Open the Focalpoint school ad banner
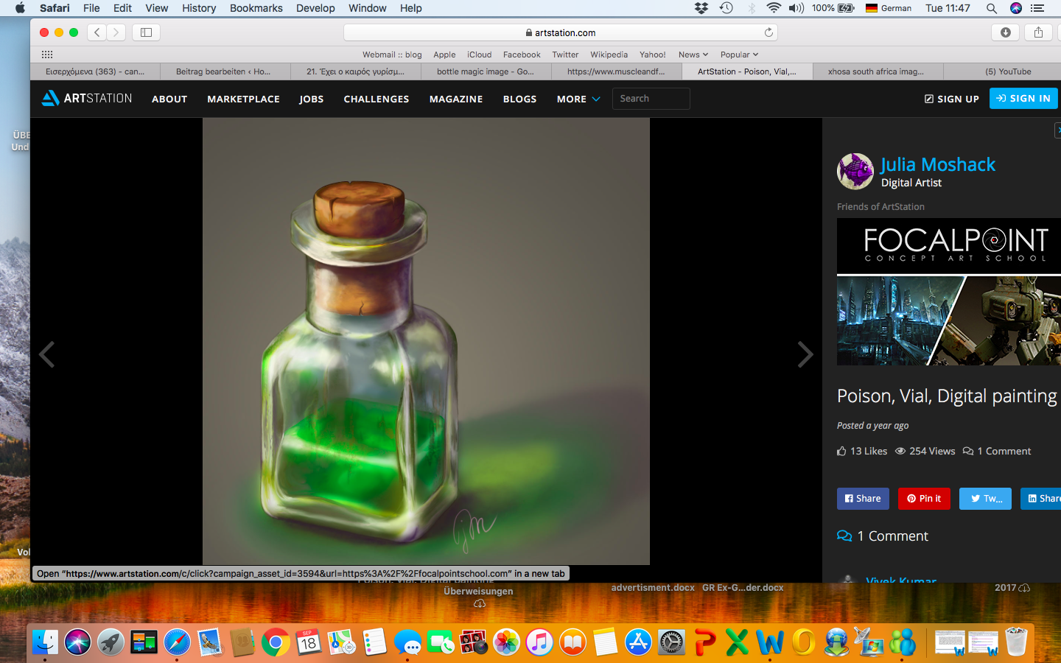The height and width of the screenshot is (663, 1061). (x=949, y=292)
